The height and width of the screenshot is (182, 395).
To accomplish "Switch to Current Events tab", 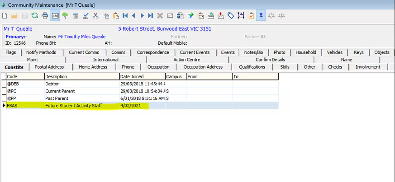I will point(195,52).
